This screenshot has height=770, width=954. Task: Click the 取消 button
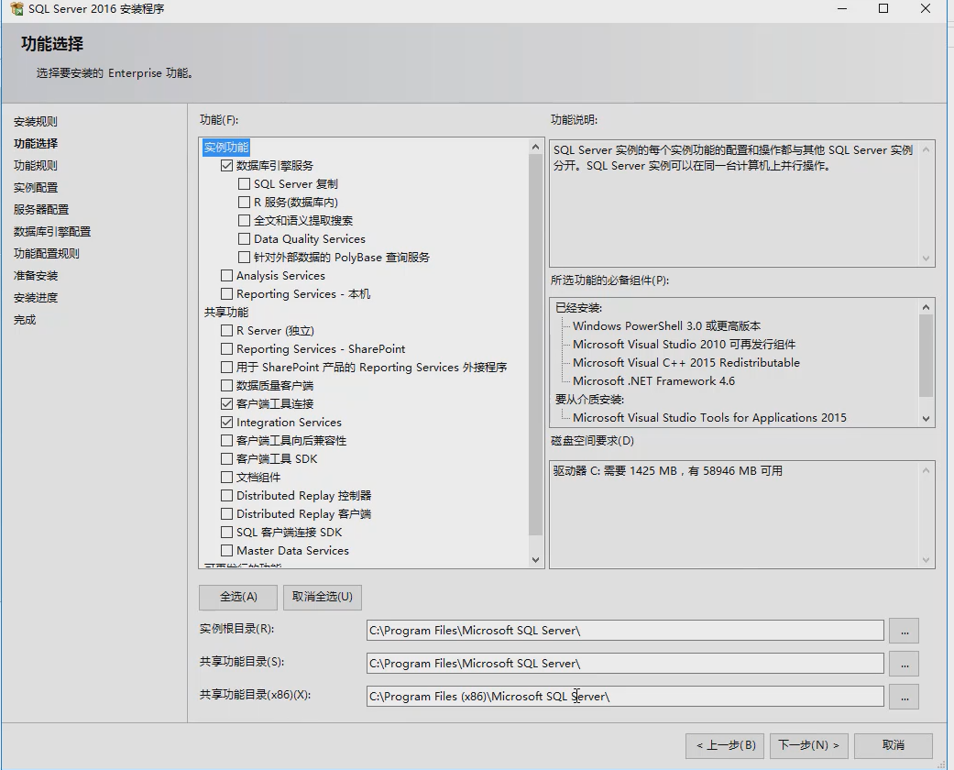click(x=894, y=745)
